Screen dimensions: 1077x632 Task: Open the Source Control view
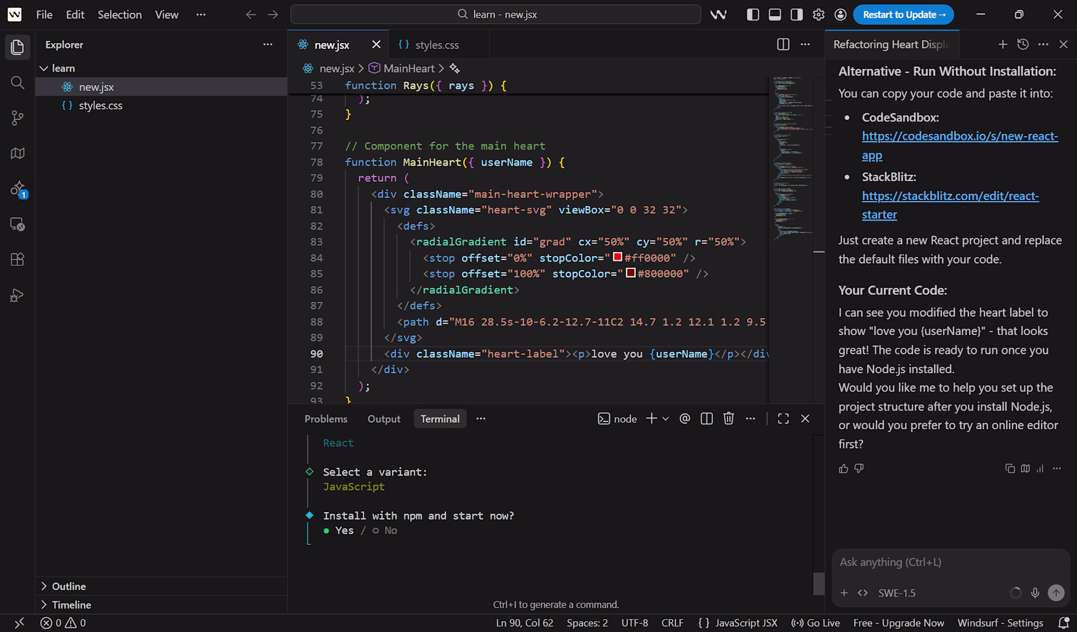pyautogui.click(x=17, y=118)
